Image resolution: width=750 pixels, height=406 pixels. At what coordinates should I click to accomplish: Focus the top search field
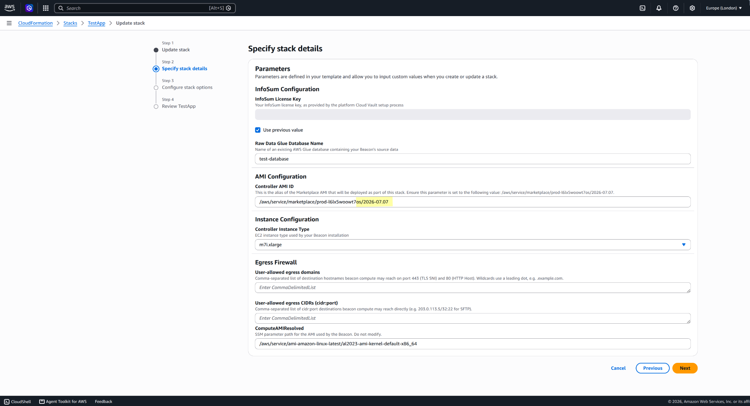145,8
